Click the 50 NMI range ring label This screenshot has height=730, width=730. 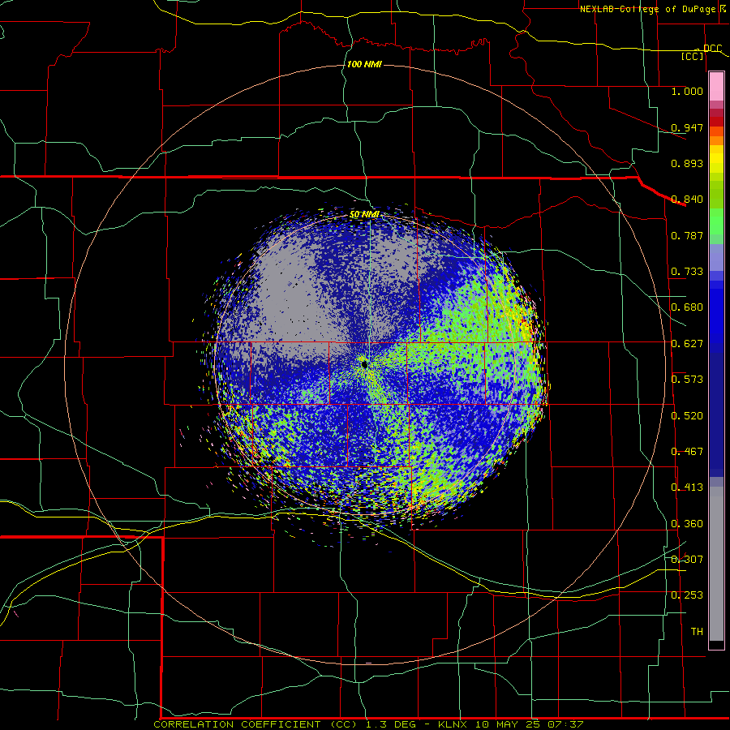click(364, 215)
